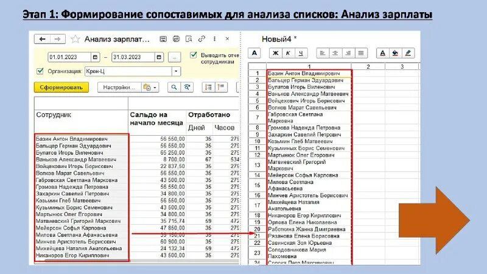Viewport: 487px width, 274px height.
Task: Open report variants dropdown next to Настройки
Action: click(150, 88)
